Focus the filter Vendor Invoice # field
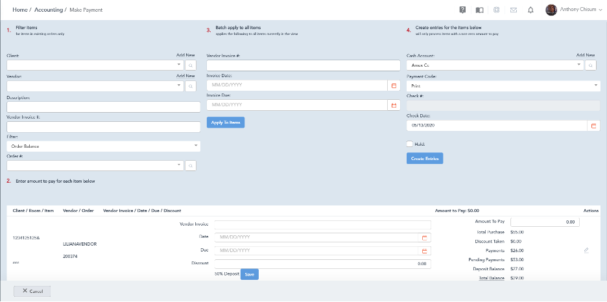Viewport: 607px width, 302px height. [x=103, y=127]
